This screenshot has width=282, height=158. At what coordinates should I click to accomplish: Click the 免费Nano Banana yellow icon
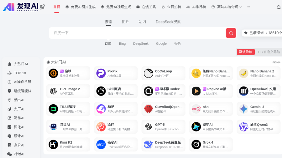[196, 73]
